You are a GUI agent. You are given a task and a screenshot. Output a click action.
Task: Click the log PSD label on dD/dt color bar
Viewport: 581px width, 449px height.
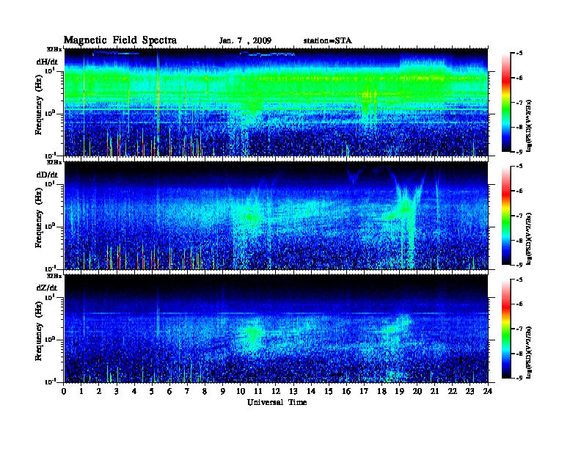pos(529,238)
